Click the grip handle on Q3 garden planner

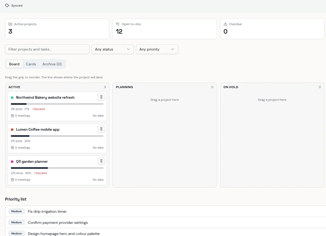point(101,161)
